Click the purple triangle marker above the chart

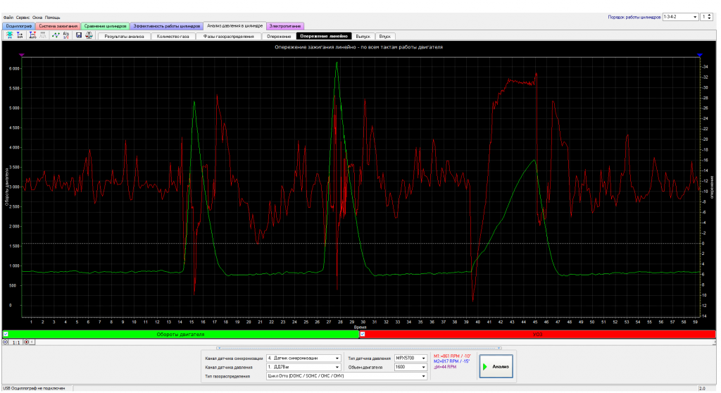pos(22,55)
